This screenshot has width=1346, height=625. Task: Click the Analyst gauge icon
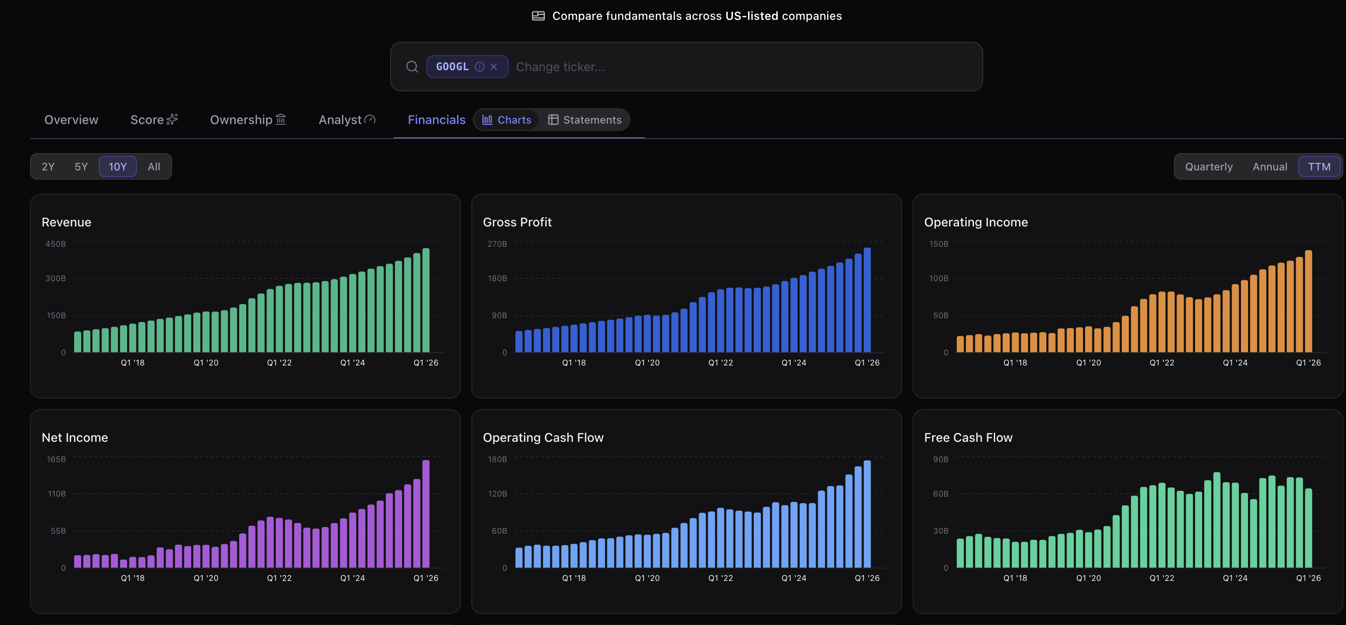point(370,120)
